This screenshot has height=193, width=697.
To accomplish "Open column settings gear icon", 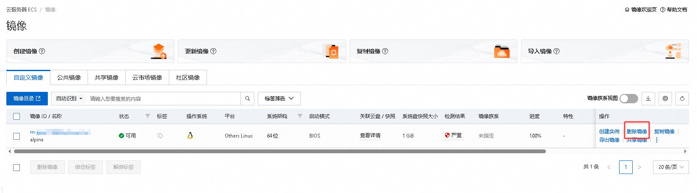I will [665, 99].
